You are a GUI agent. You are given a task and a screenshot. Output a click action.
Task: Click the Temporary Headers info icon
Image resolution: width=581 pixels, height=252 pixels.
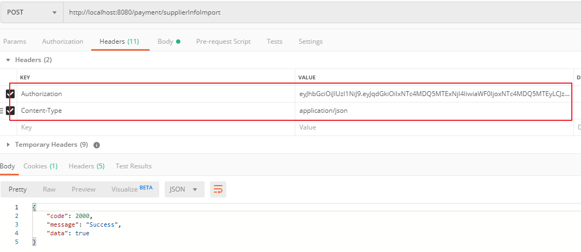pyautogui.click(x=97, y=145)
